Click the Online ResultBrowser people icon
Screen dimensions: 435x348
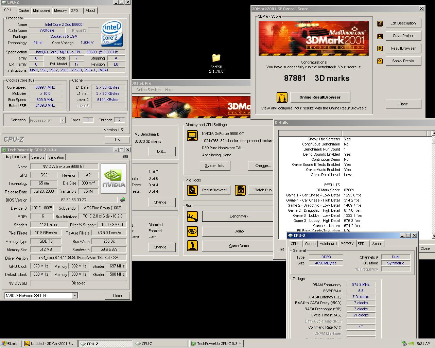tap(282, 97)
